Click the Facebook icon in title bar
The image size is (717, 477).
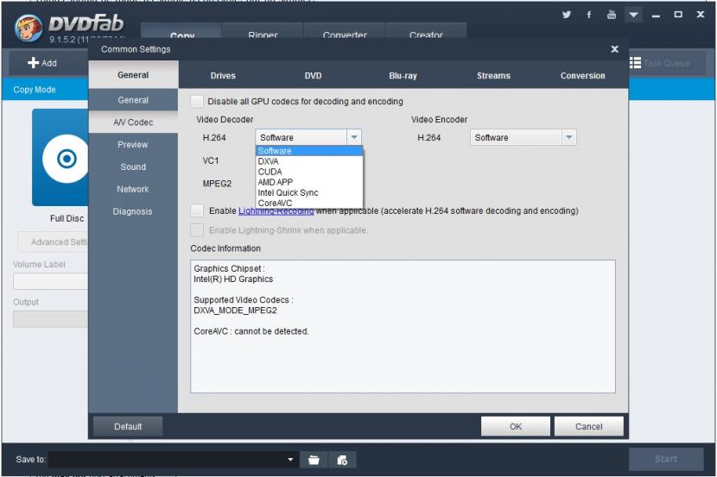[x=590, y=15]
